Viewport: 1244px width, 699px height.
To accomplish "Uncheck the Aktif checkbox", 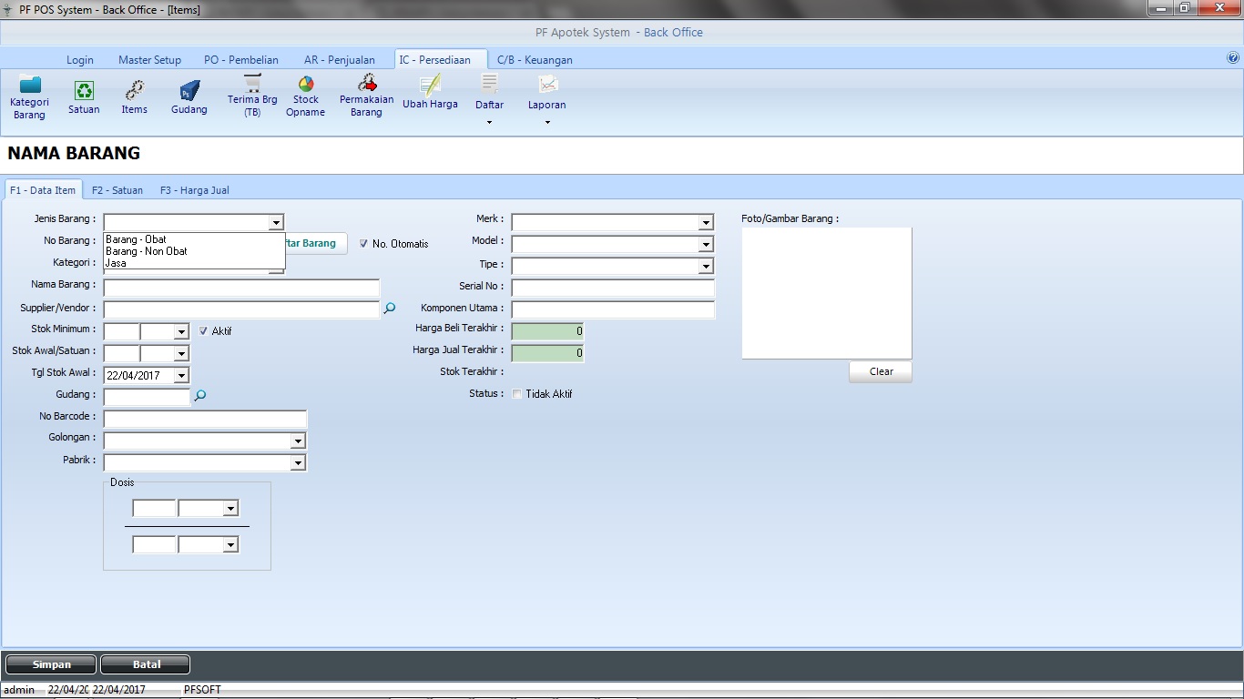I will [x=203, y=331].
